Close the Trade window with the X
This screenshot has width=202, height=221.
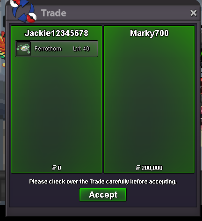(194, 13)
